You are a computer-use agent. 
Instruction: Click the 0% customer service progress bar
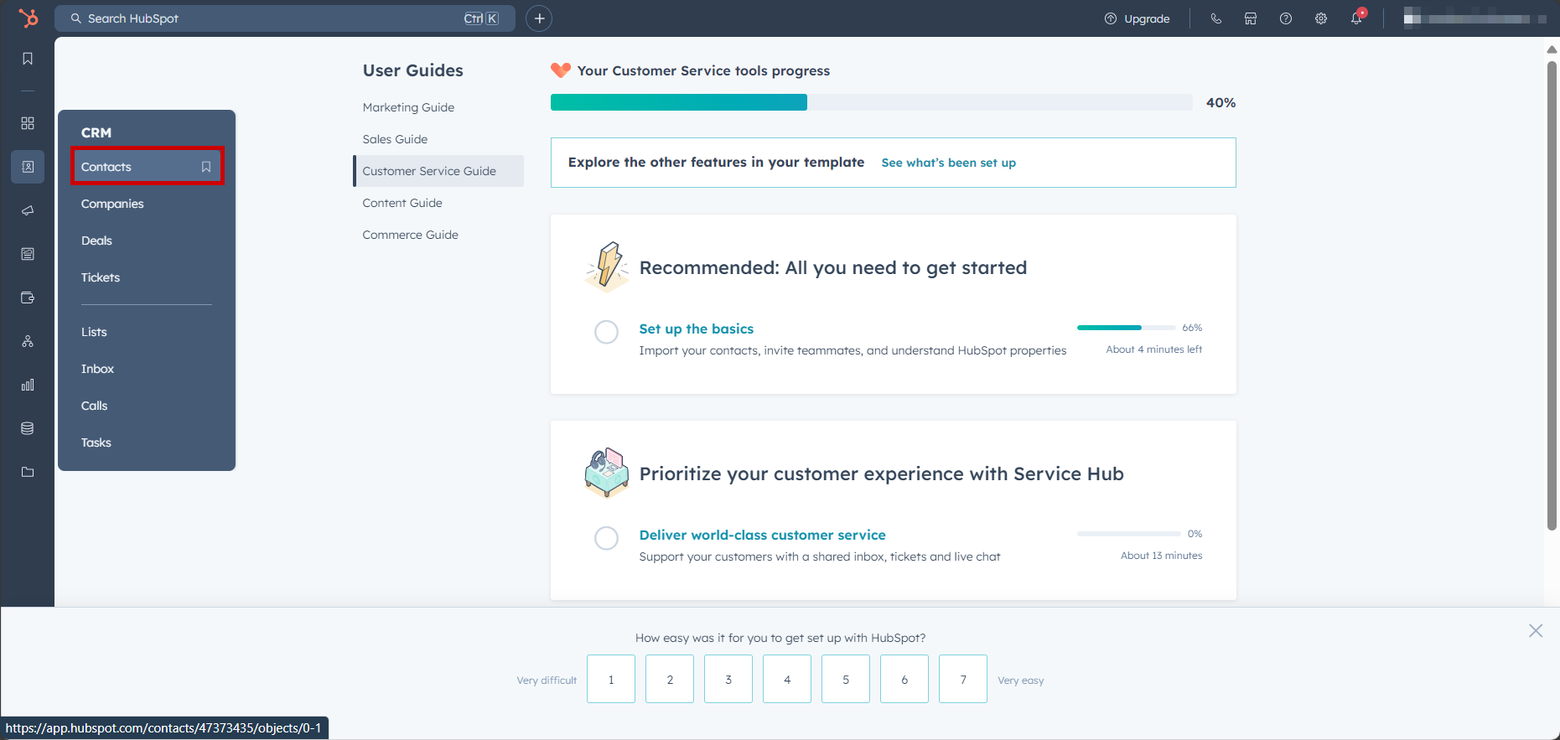[1129, 534]
